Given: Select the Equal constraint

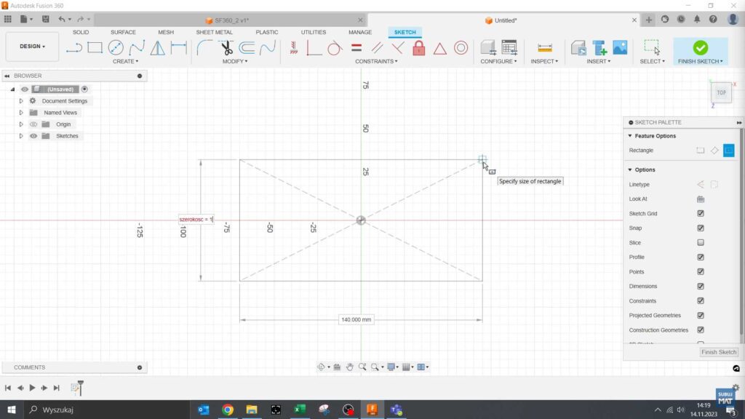Looking at the screenshot, I should (356, 48).
